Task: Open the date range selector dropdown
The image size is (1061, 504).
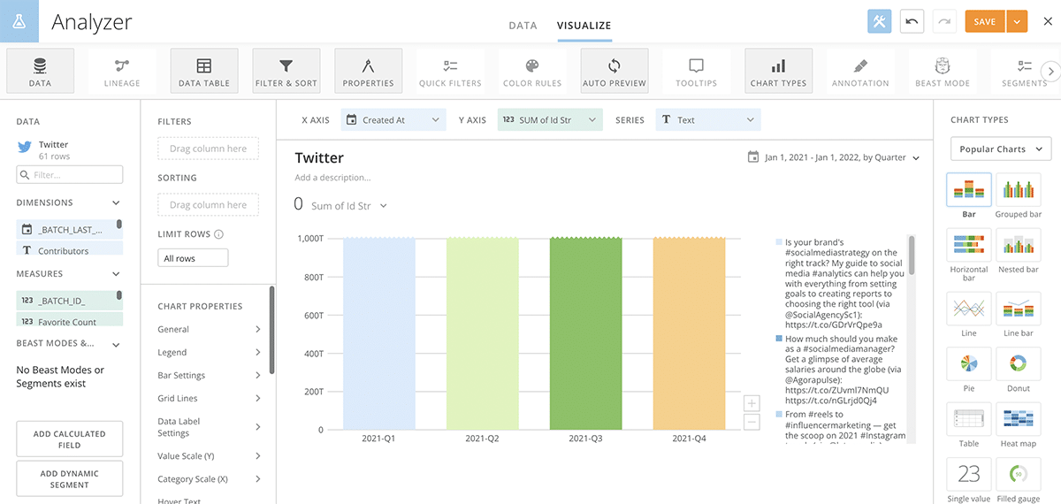Action: pos(834,157)
